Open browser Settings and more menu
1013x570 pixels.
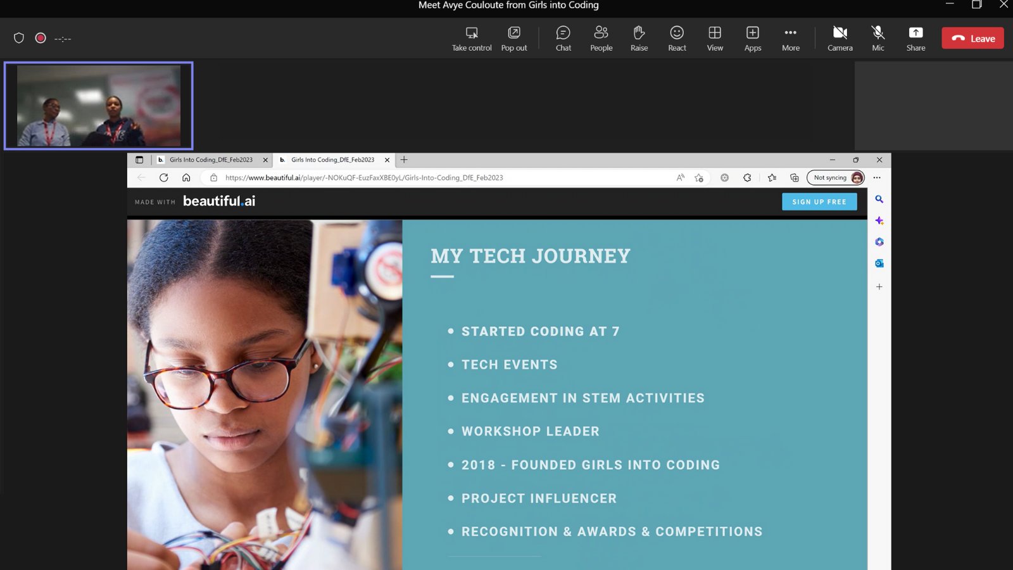point(877,178)
